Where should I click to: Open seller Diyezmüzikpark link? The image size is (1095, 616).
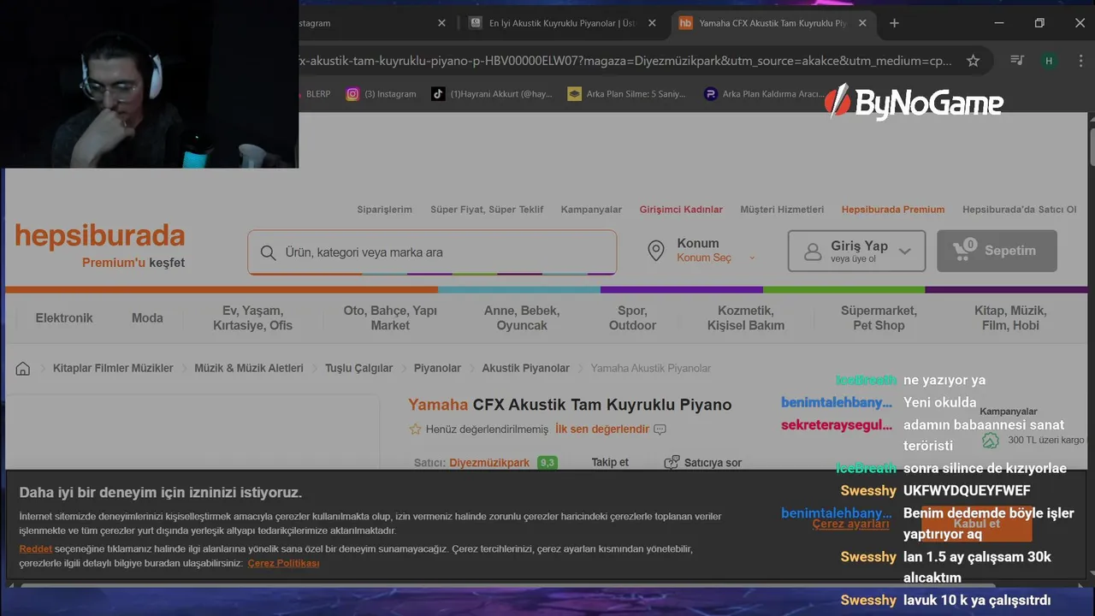pyautogui.click(x=489, y=463)
